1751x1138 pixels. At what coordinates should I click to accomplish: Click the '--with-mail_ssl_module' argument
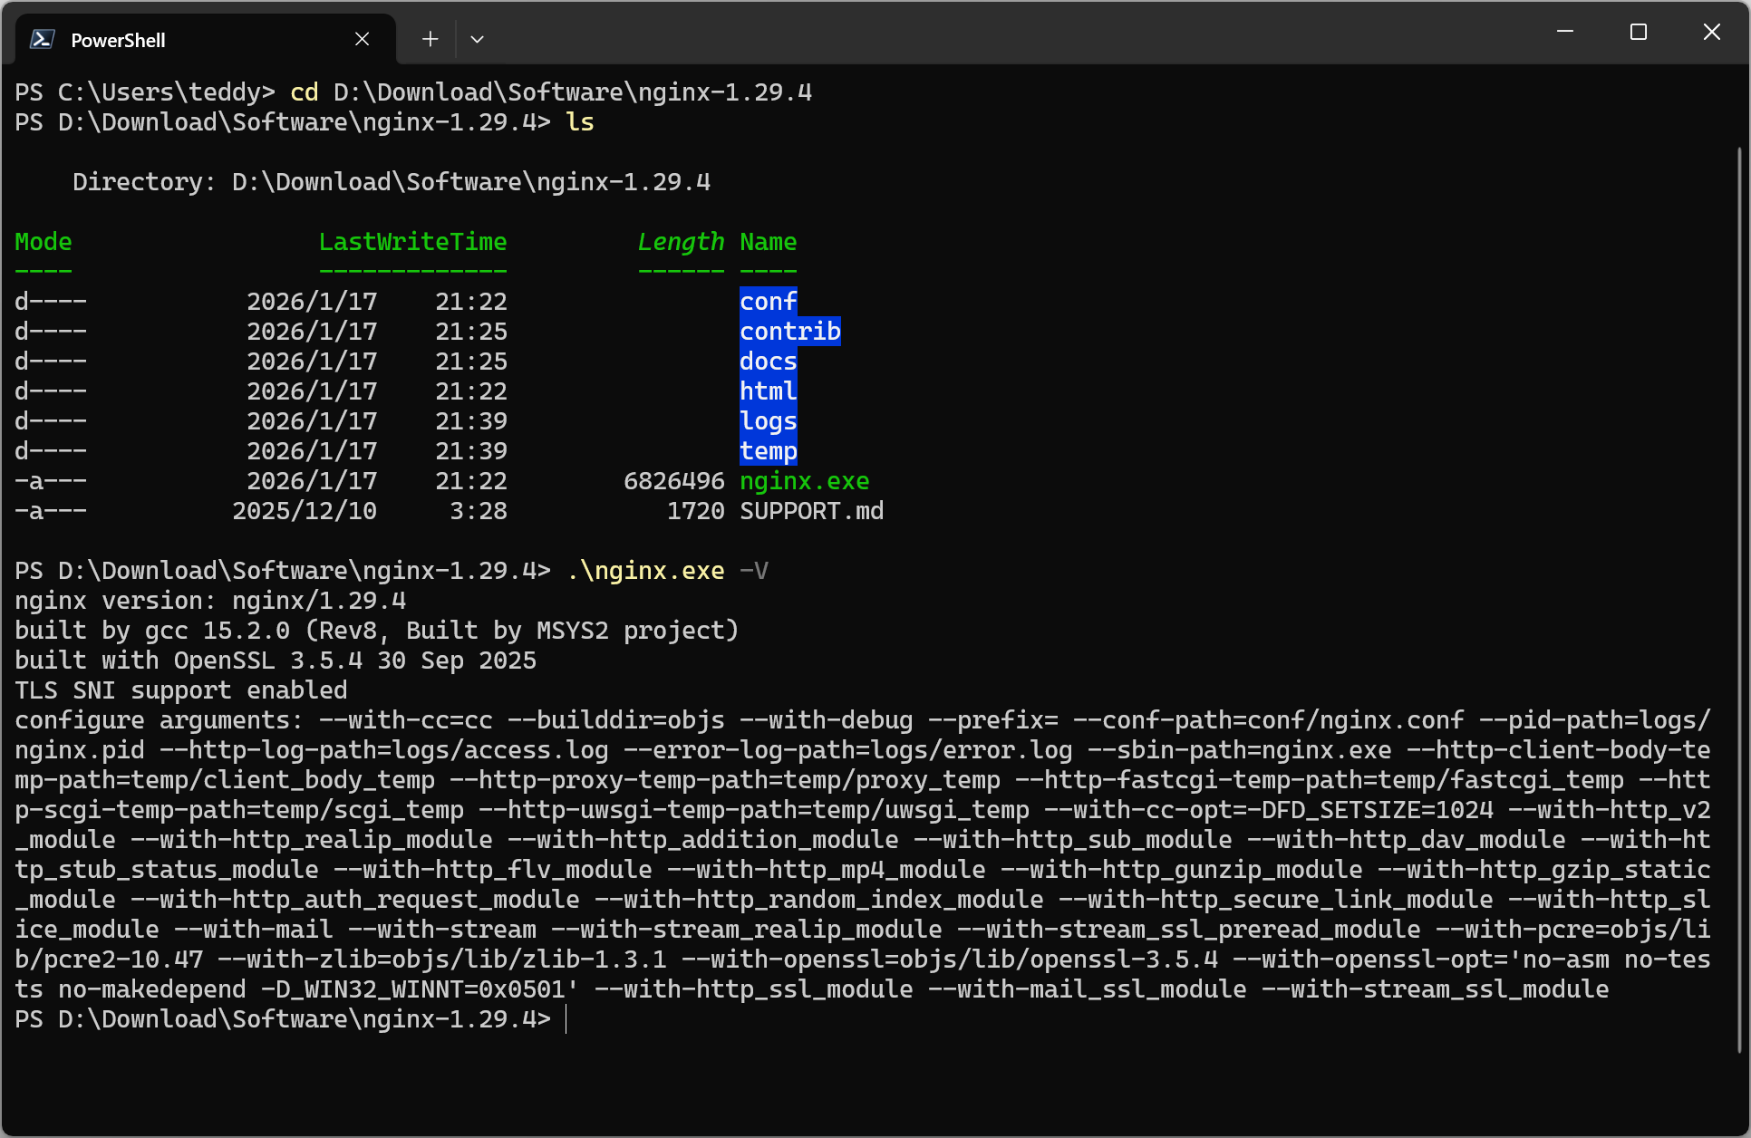pyautogui.click(x=1088, y=989)
